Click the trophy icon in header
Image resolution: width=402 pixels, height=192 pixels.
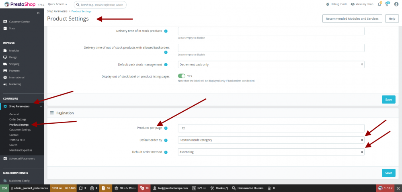pyautogui.click(x=387, y=4)
